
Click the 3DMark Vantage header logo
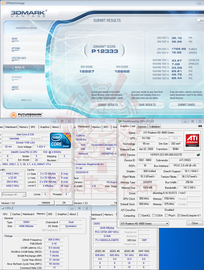tap(29, 14)
